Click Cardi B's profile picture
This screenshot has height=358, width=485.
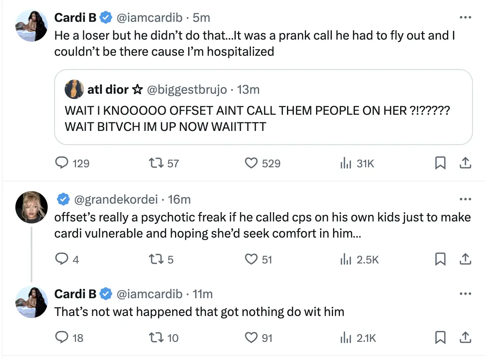point(31,25)
